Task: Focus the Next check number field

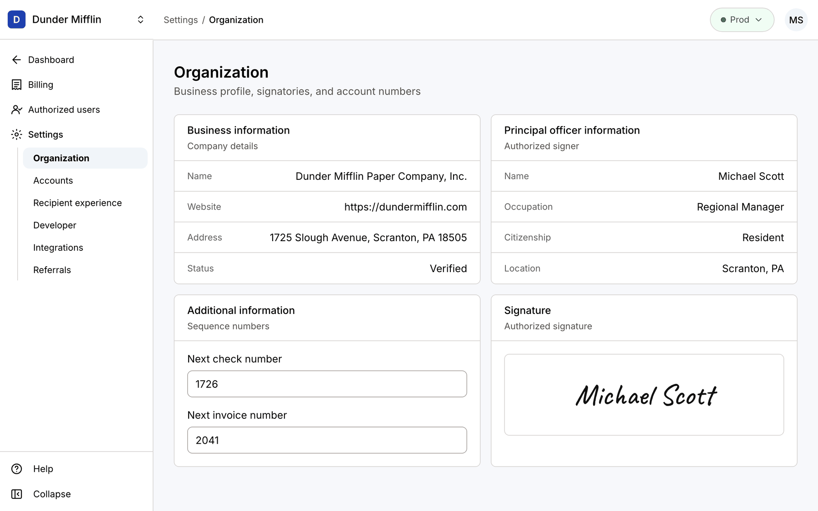Action: (327, 384)
